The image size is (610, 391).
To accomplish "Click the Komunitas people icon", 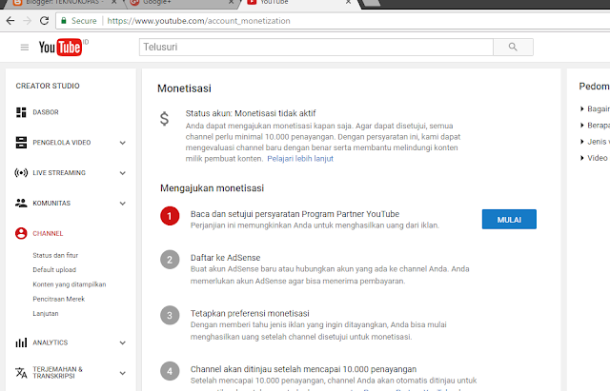I will coord(21,203).
